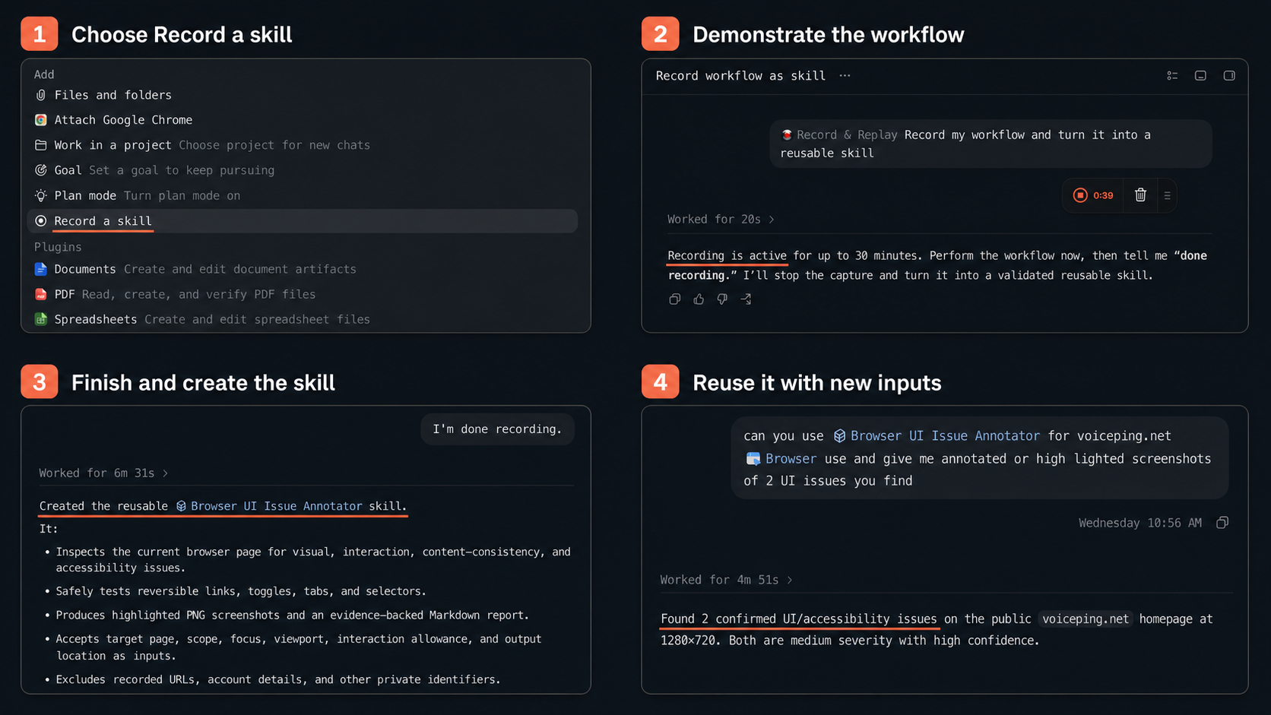Viewport: 1271px width, 715px height.
Task: Click the Record & Replay icon in the message
Action: tap(787, 134)
